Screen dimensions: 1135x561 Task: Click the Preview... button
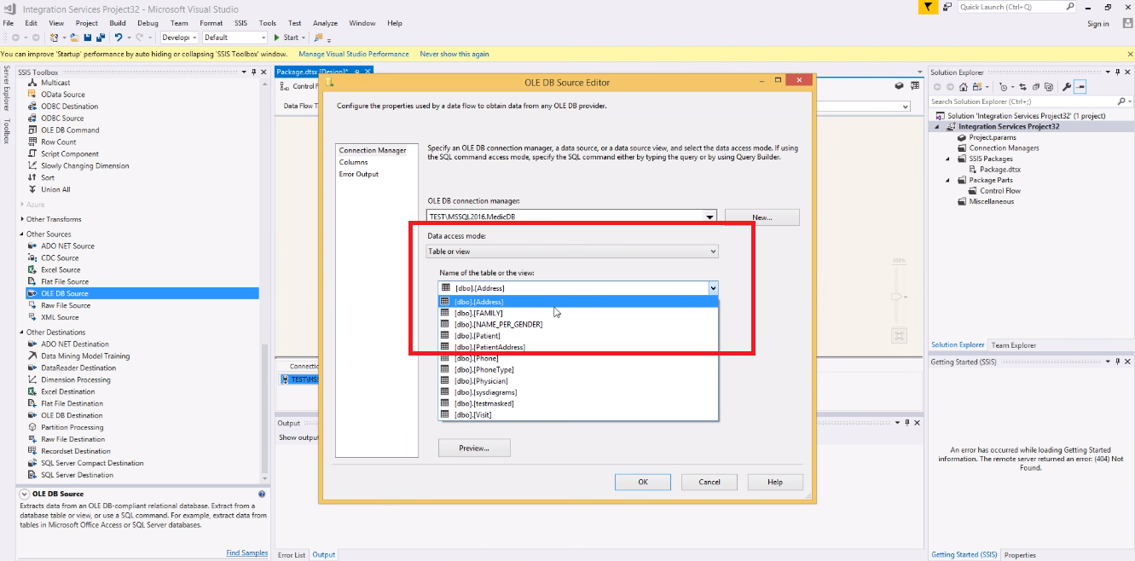coord(474,448)
